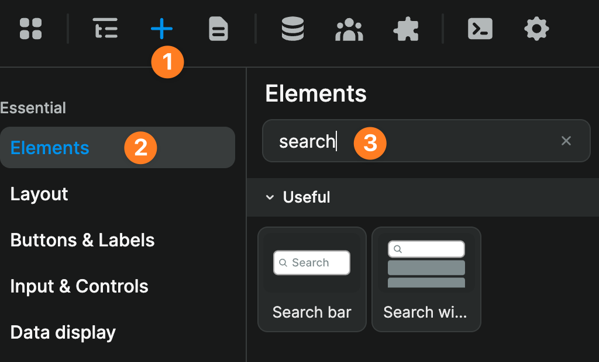Select the page outline tree icon
This screenshot has height=362, width=599.
click(x=105, y=29)
